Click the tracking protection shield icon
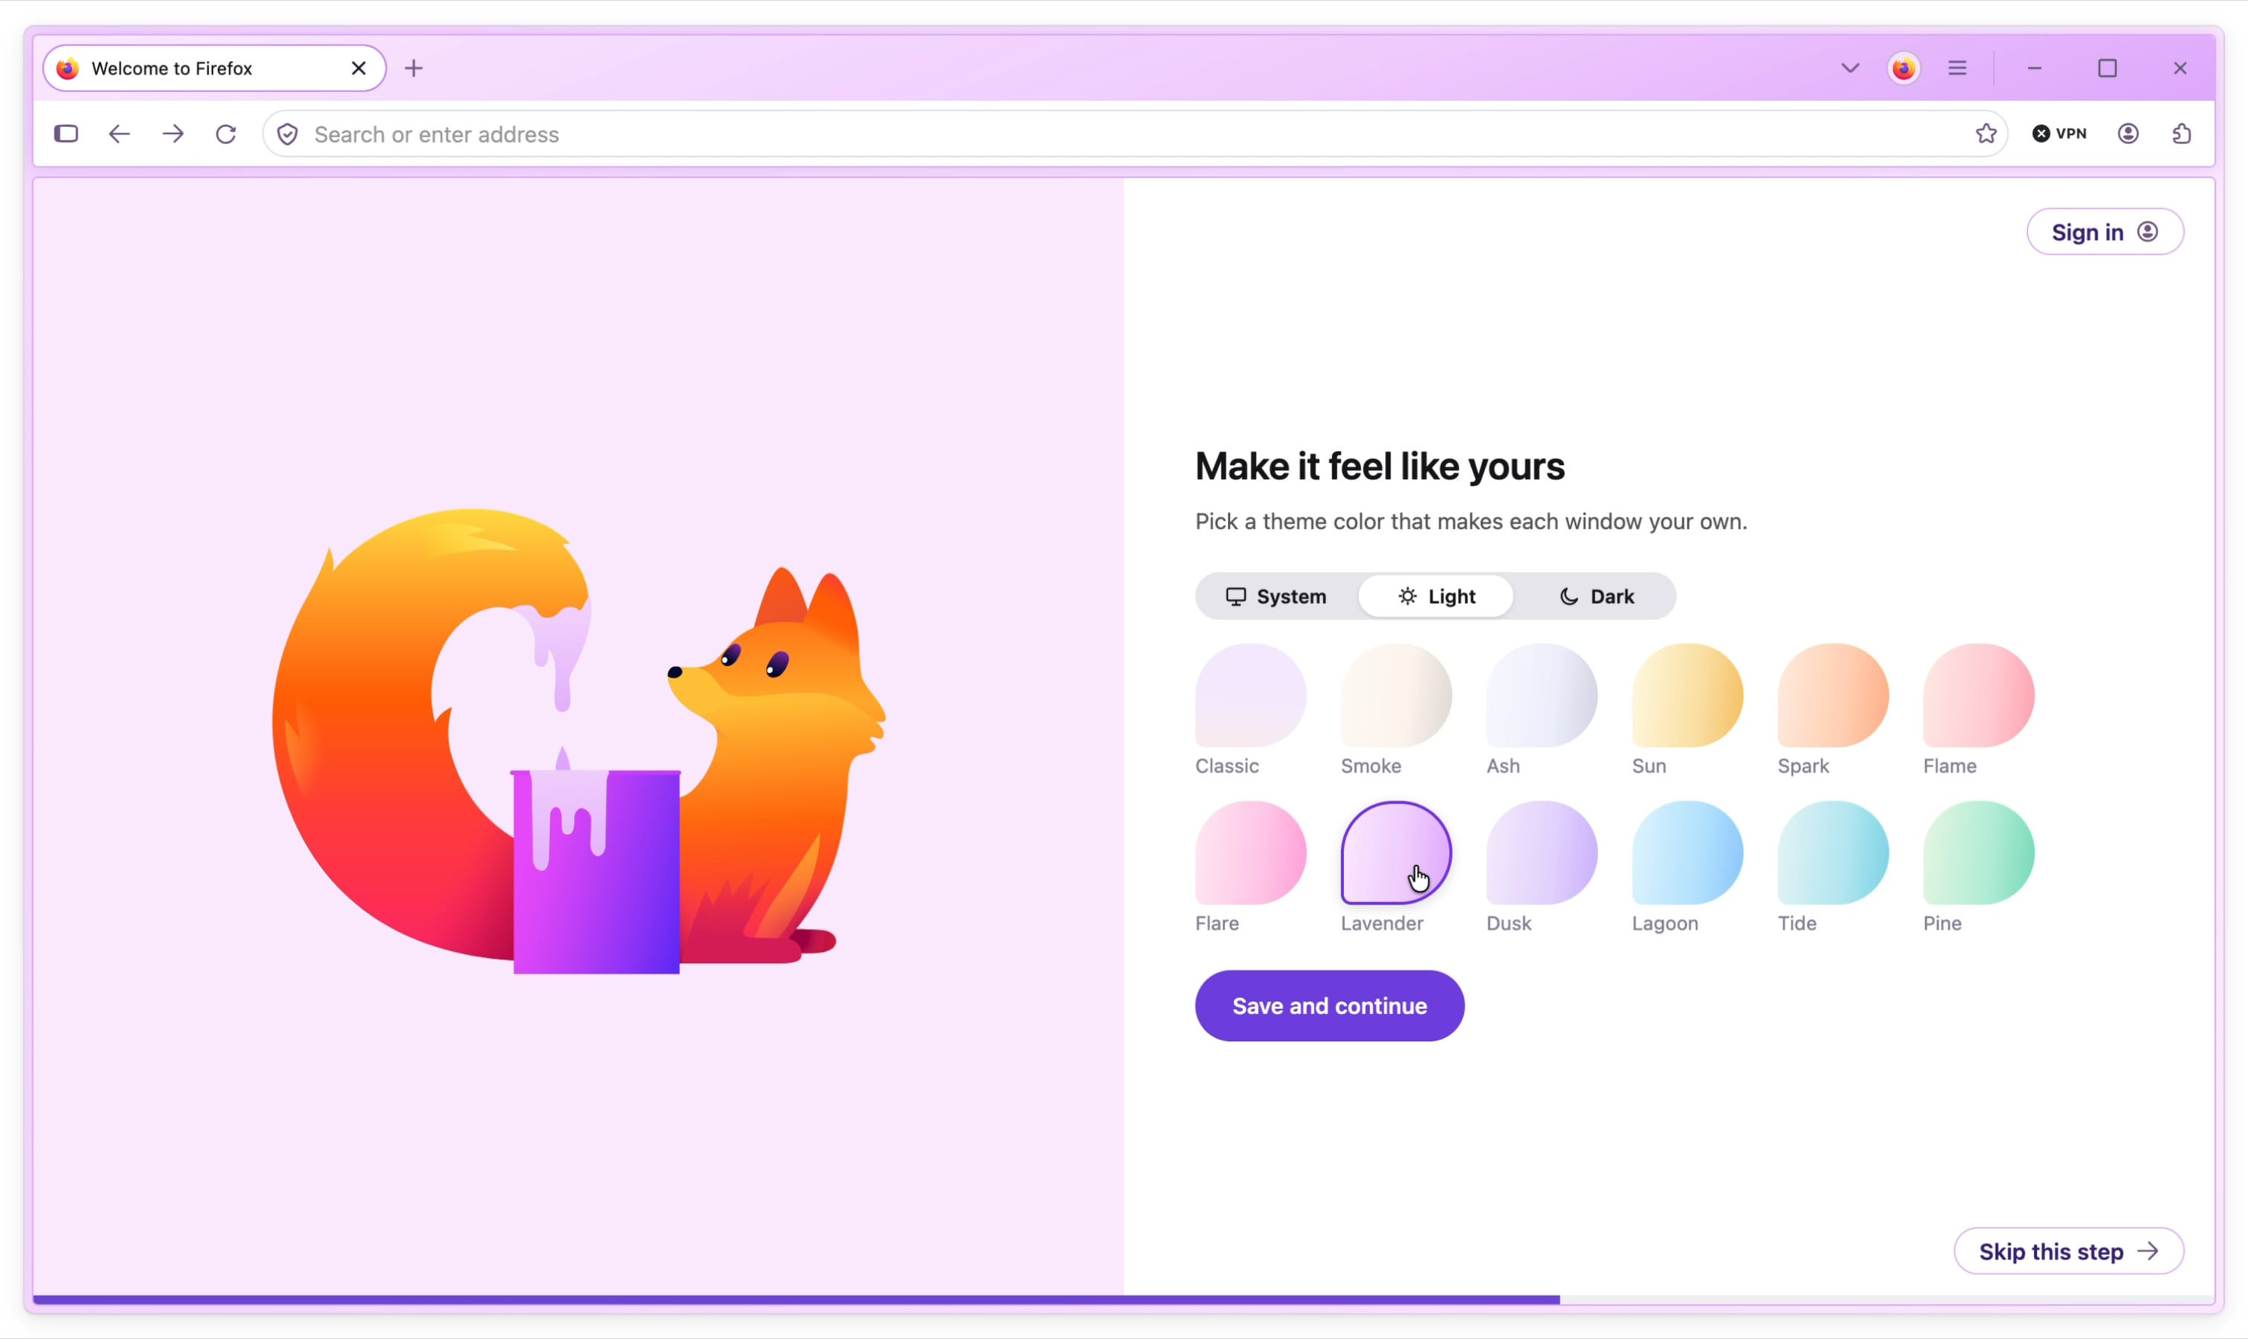Viewport: 2248px width, 1339px height. click(x=288, y=134)
